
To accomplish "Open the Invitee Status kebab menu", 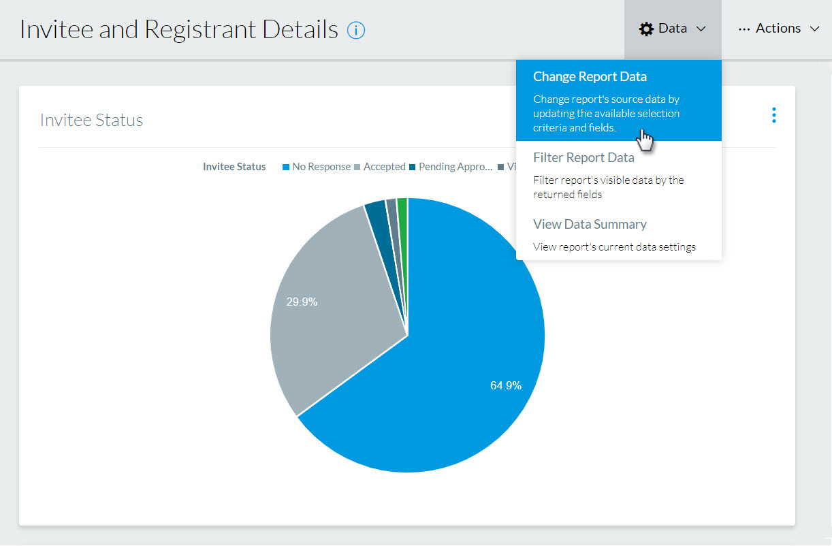I will (773, 115).
